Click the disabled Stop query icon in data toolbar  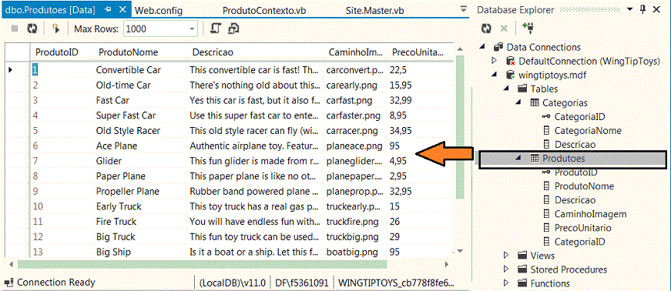click(15, 28)
